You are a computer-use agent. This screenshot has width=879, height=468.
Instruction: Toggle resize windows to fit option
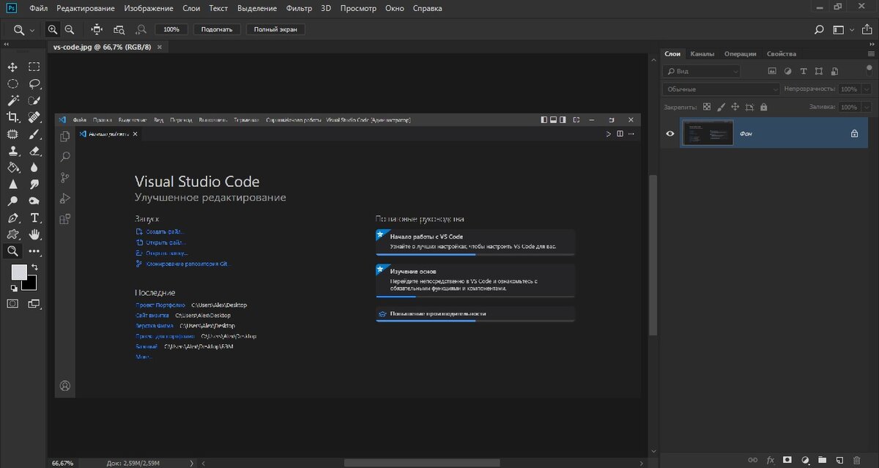point(97,29)
